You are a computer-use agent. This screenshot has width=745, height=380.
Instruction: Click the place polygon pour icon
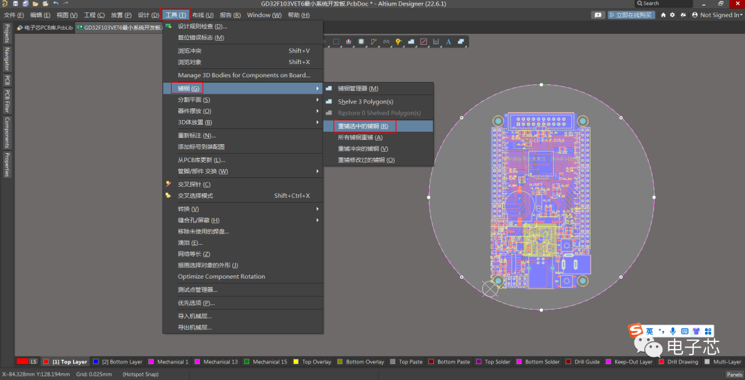[x=411, y=42]
